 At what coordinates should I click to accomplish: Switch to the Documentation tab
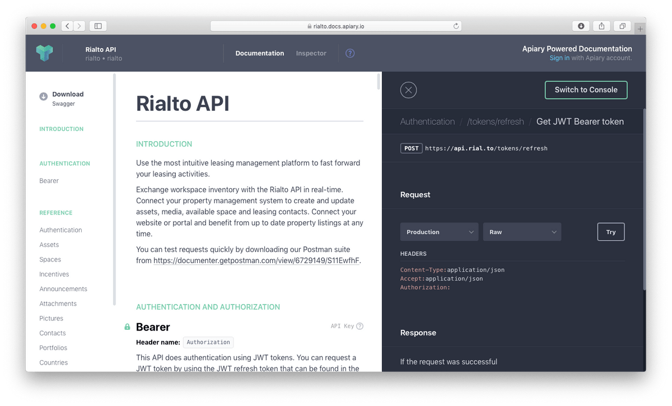260,53
